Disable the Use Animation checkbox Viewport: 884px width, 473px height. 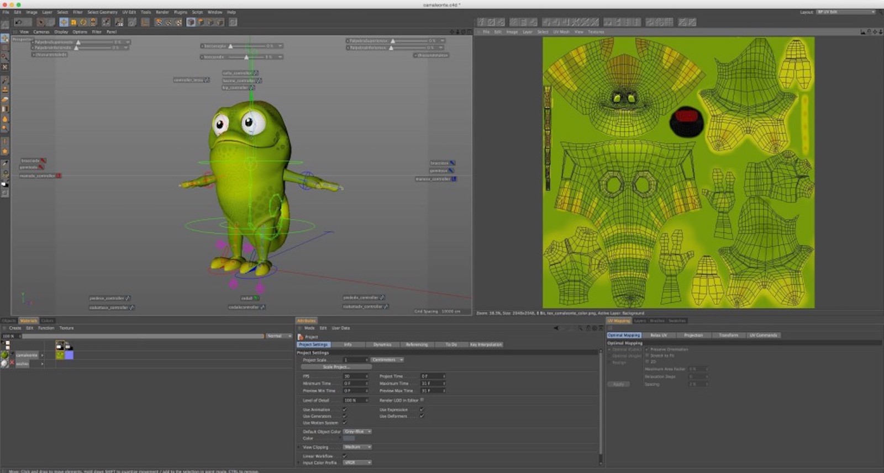344,410
